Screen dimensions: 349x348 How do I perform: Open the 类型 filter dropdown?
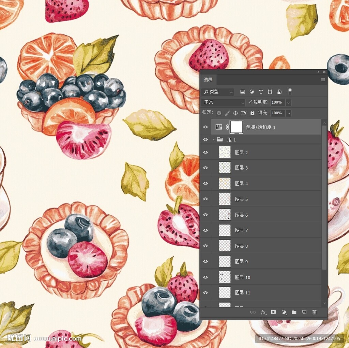click(218, 92)
